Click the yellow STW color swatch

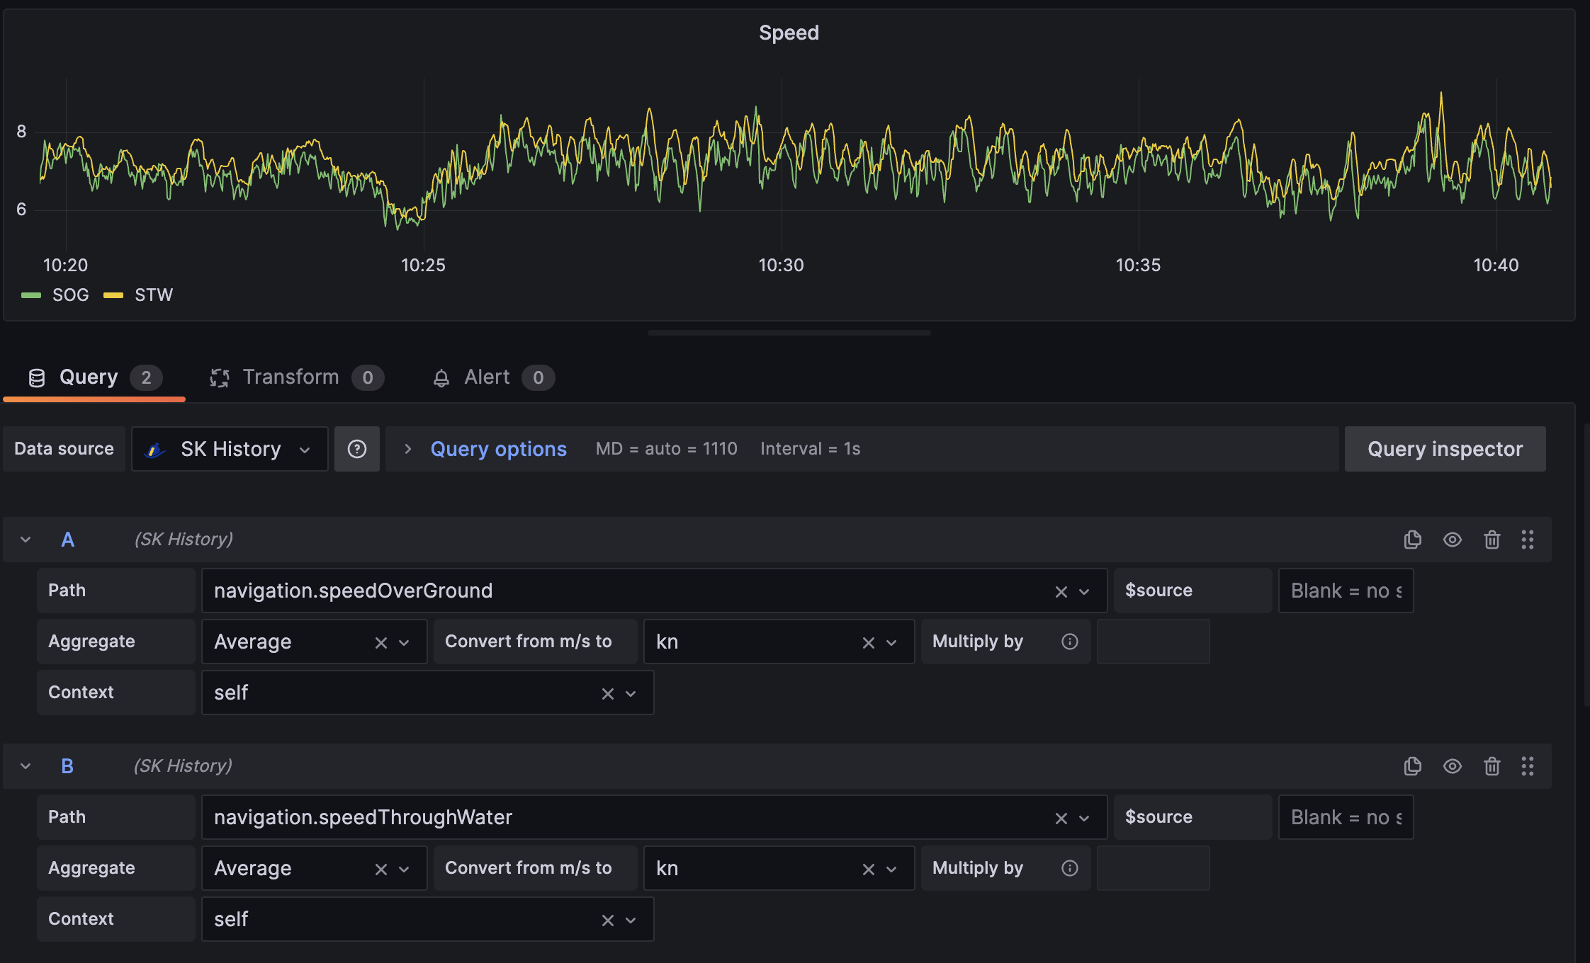click(x=113, y=295)
